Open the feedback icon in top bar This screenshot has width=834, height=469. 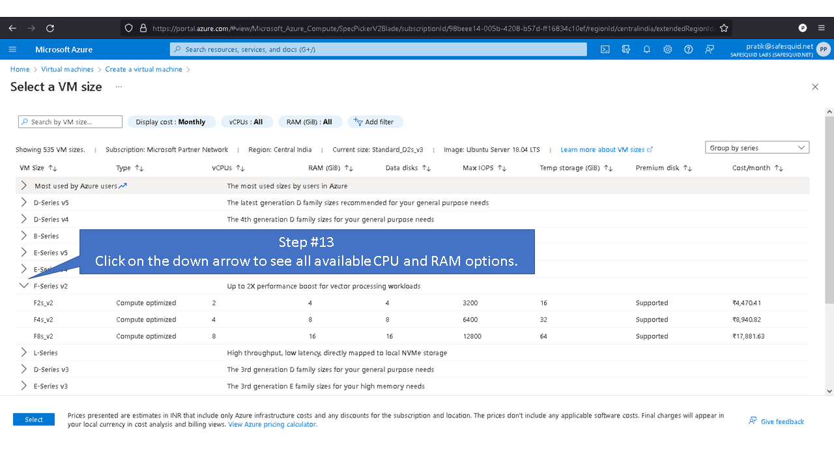pos(710,50)
